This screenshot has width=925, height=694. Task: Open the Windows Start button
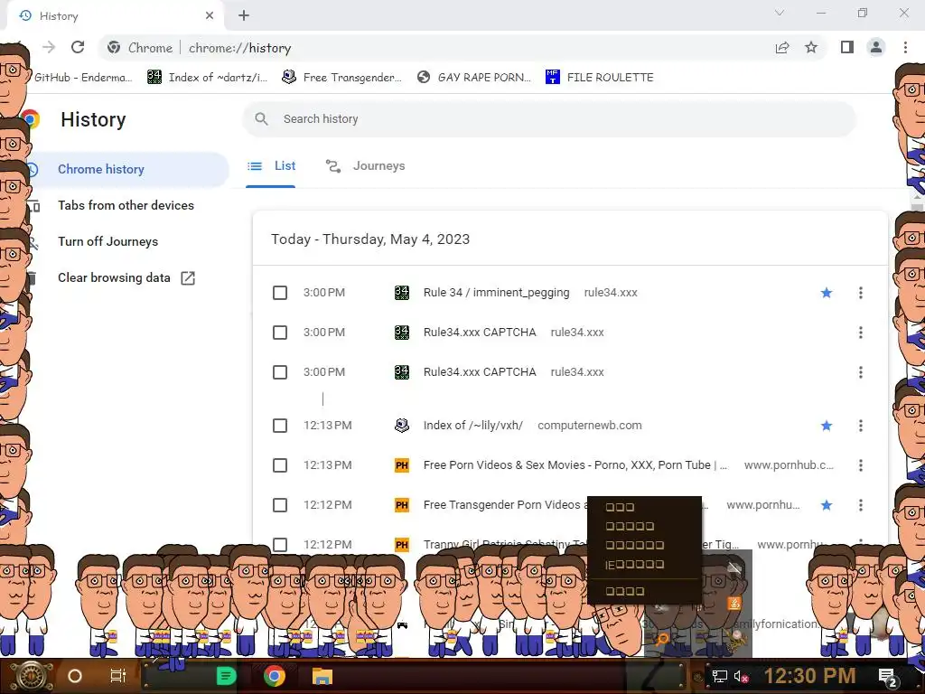click(x=31, y=676)
